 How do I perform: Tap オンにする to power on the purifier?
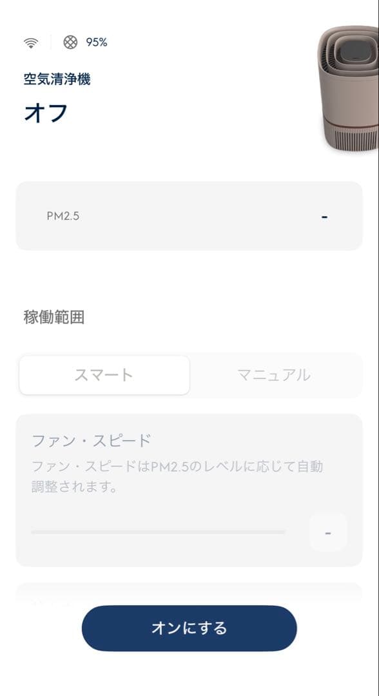tap(189, 627)
